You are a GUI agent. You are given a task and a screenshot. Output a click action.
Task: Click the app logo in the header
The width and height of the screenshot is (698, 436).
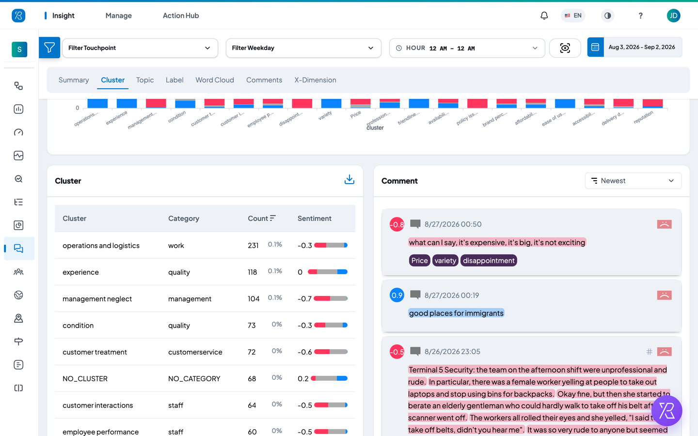click(18, 16)
